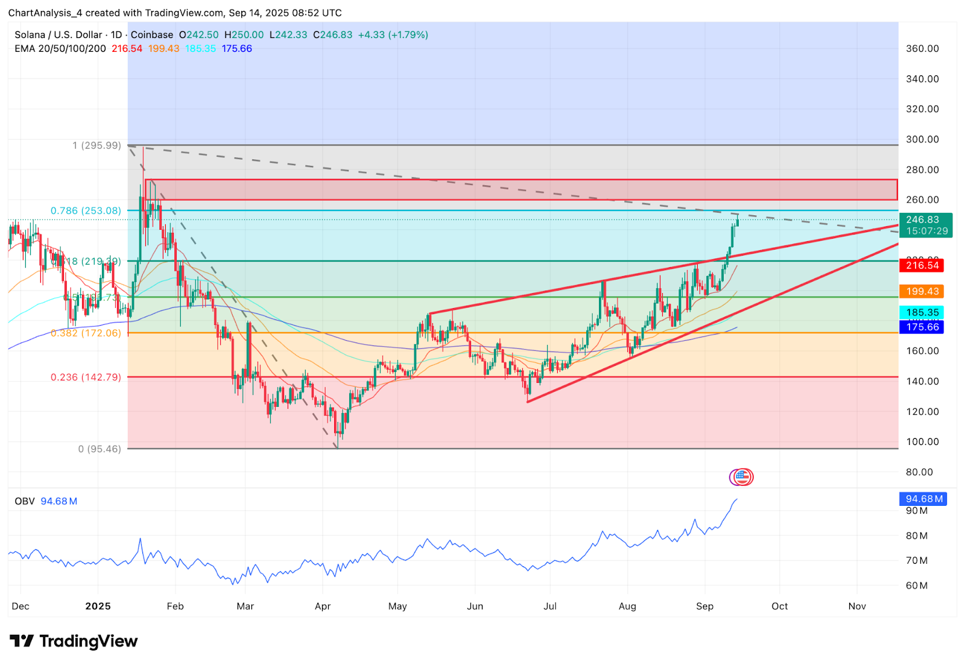This screenshot has height=665, width=965.
Task: Click the 80.00 price axis label
Action: (x=919, y=472)
